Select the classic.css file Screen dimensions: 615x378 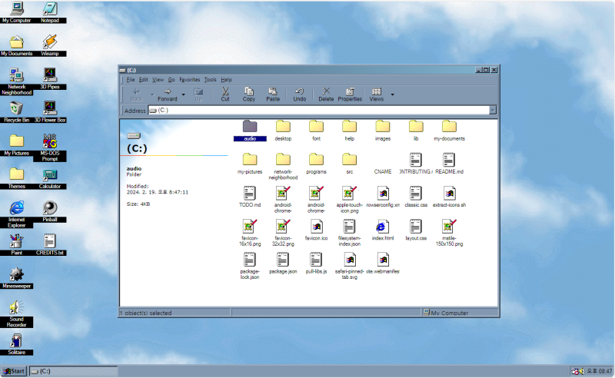pos(416,197)
